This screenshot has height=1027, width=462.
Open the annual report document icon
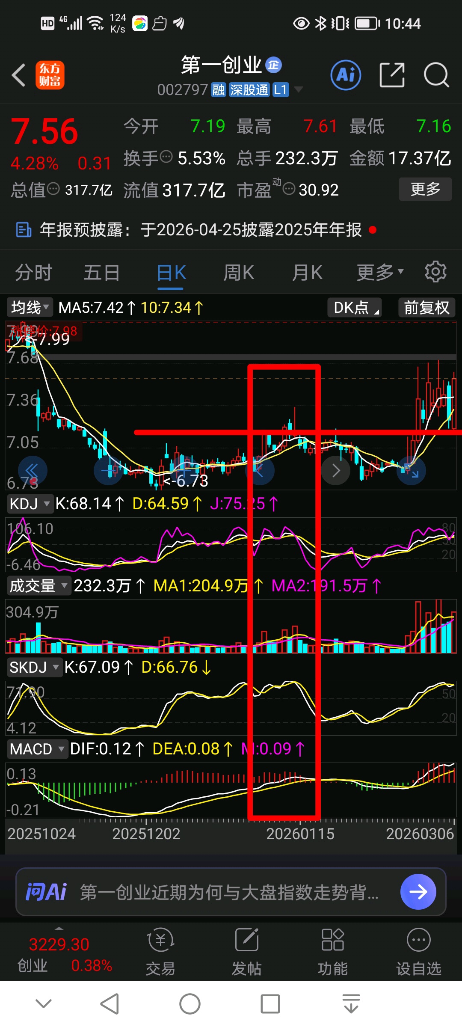24,230
